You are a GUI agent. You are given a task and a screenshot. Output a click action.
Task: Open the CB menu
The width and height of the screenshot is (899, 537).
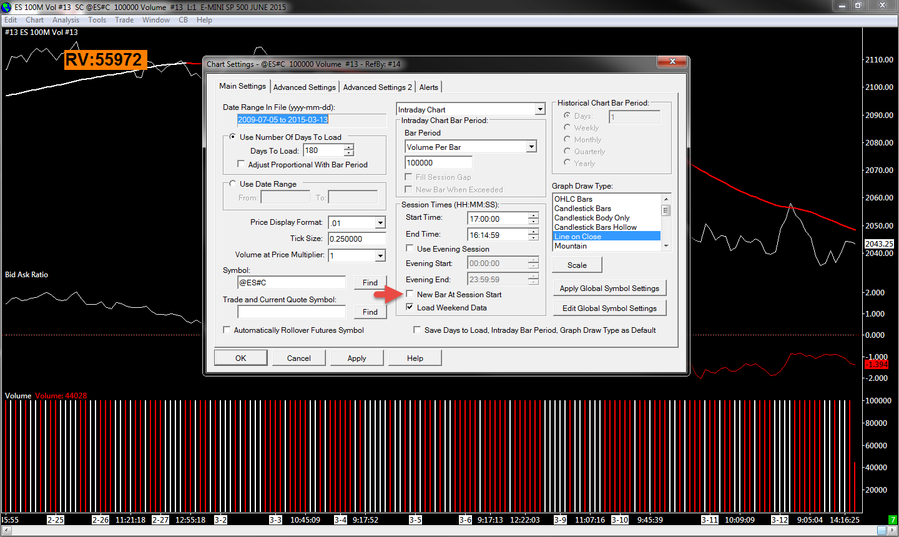(x=183, y=20)
